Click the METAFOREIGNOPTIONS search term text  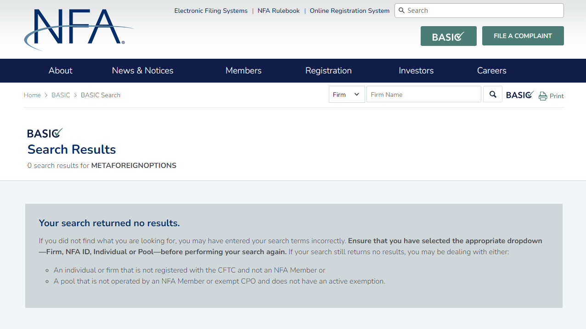134,166
